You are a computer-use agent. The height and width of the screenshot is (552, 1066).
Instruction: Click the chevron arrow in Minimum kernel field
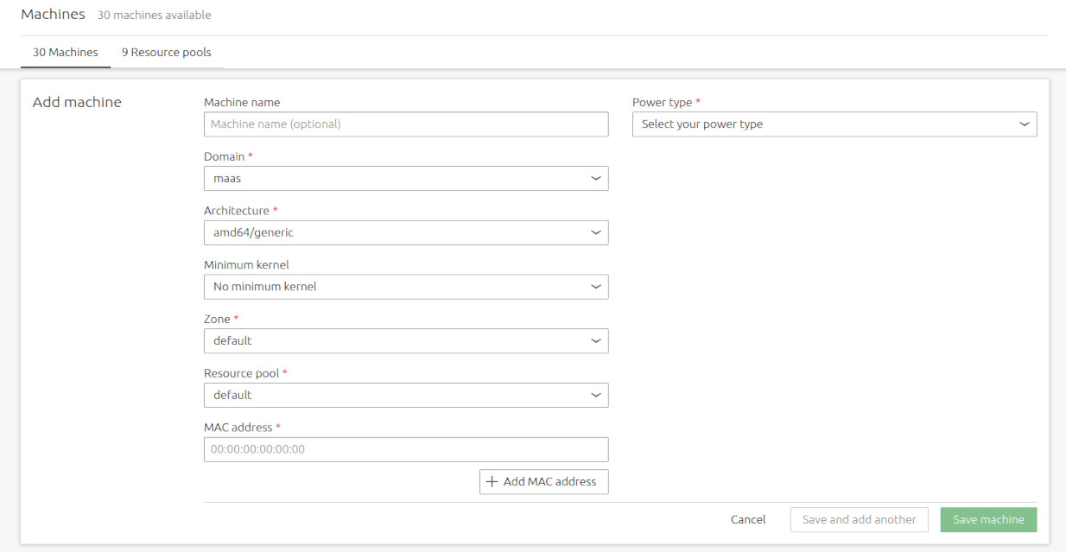(x=595, y=287)
